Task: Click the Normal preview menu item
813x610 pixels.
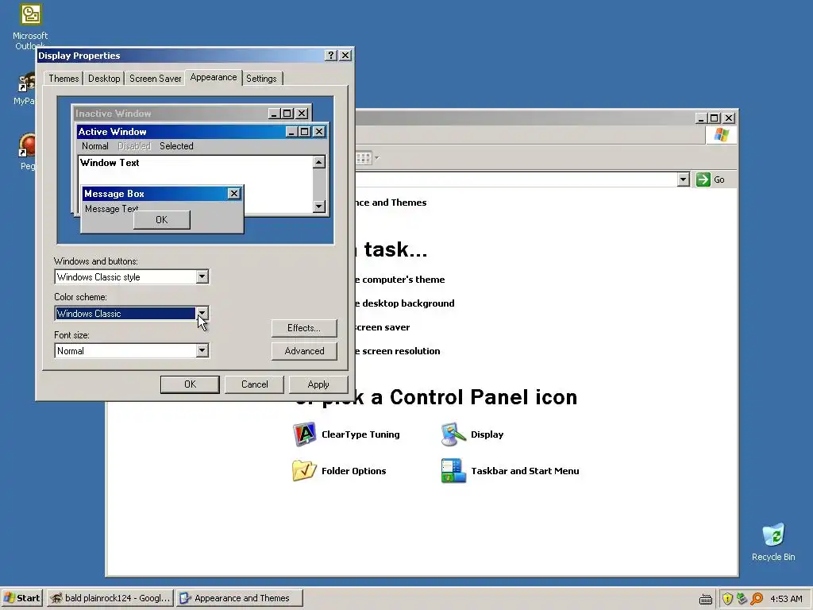Action: click(95, 146)
